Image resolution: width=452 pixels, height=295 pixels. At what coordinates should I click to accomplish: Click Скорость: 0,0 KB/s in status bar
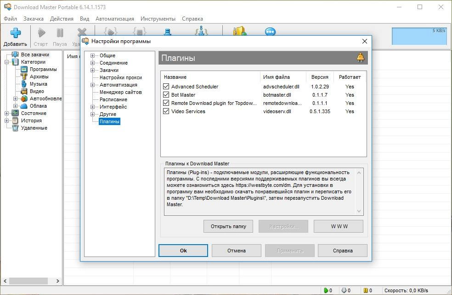[406, 290]
